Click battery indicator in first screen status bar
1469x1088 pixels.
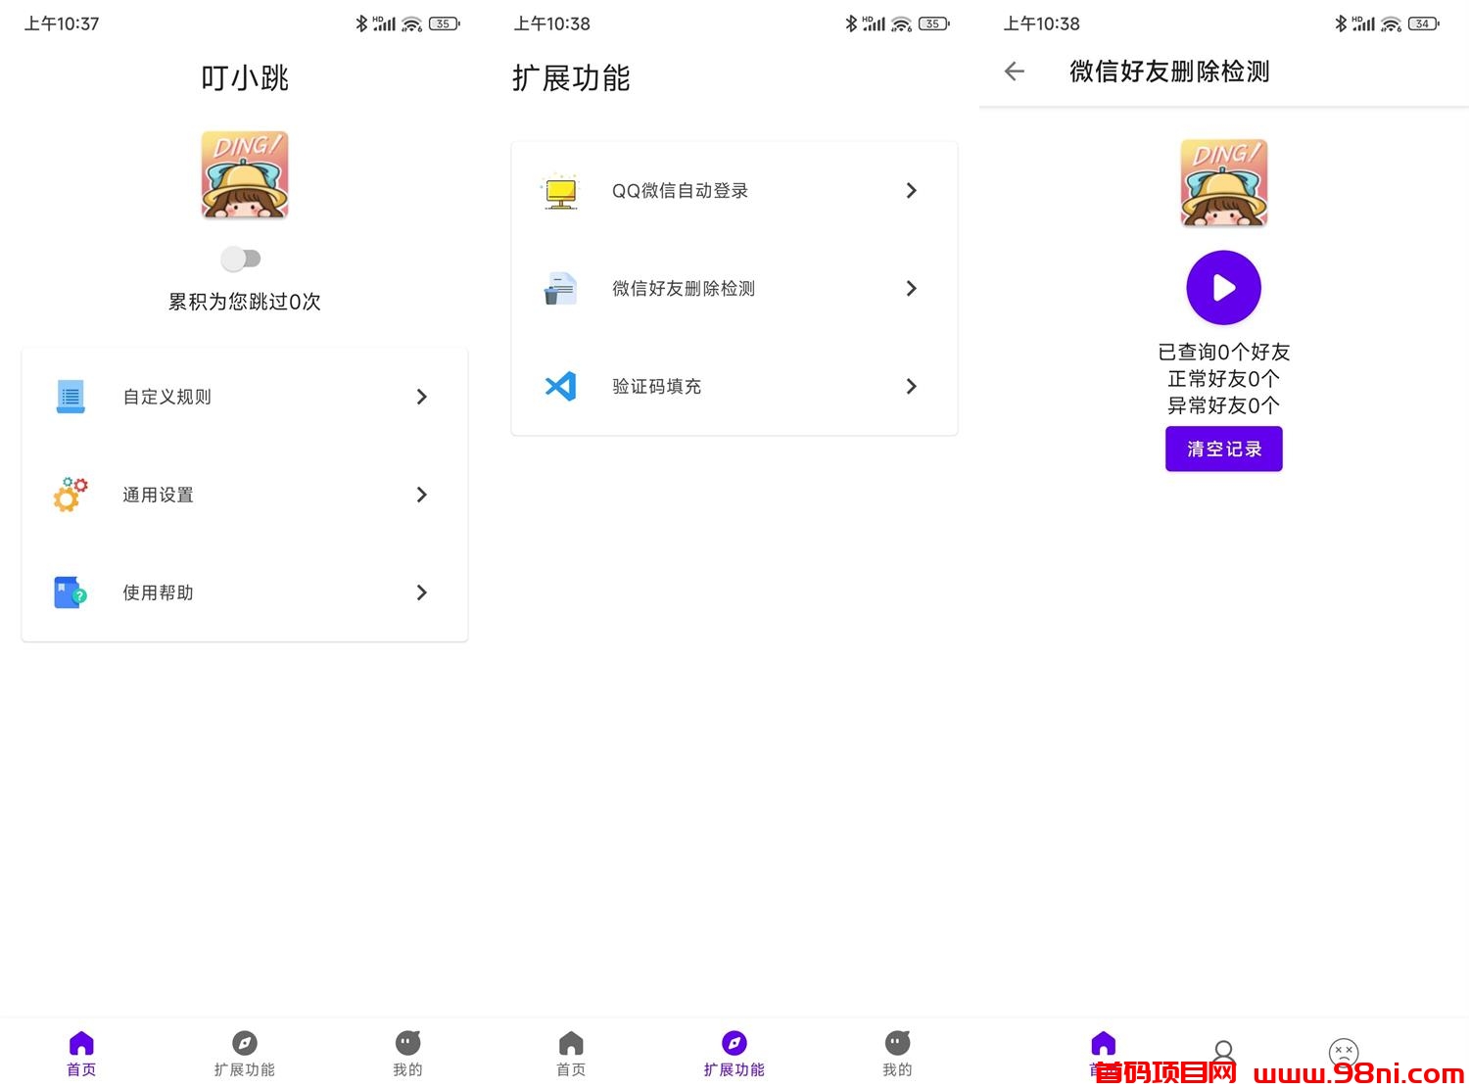[x=445, y=24]
